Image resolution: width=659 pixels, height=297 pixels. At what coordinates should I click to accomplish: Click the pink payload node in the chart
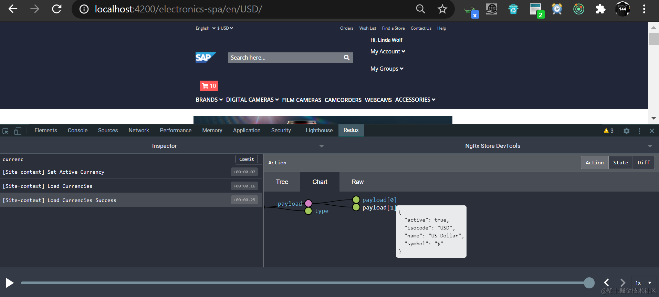tap(308, 203)
